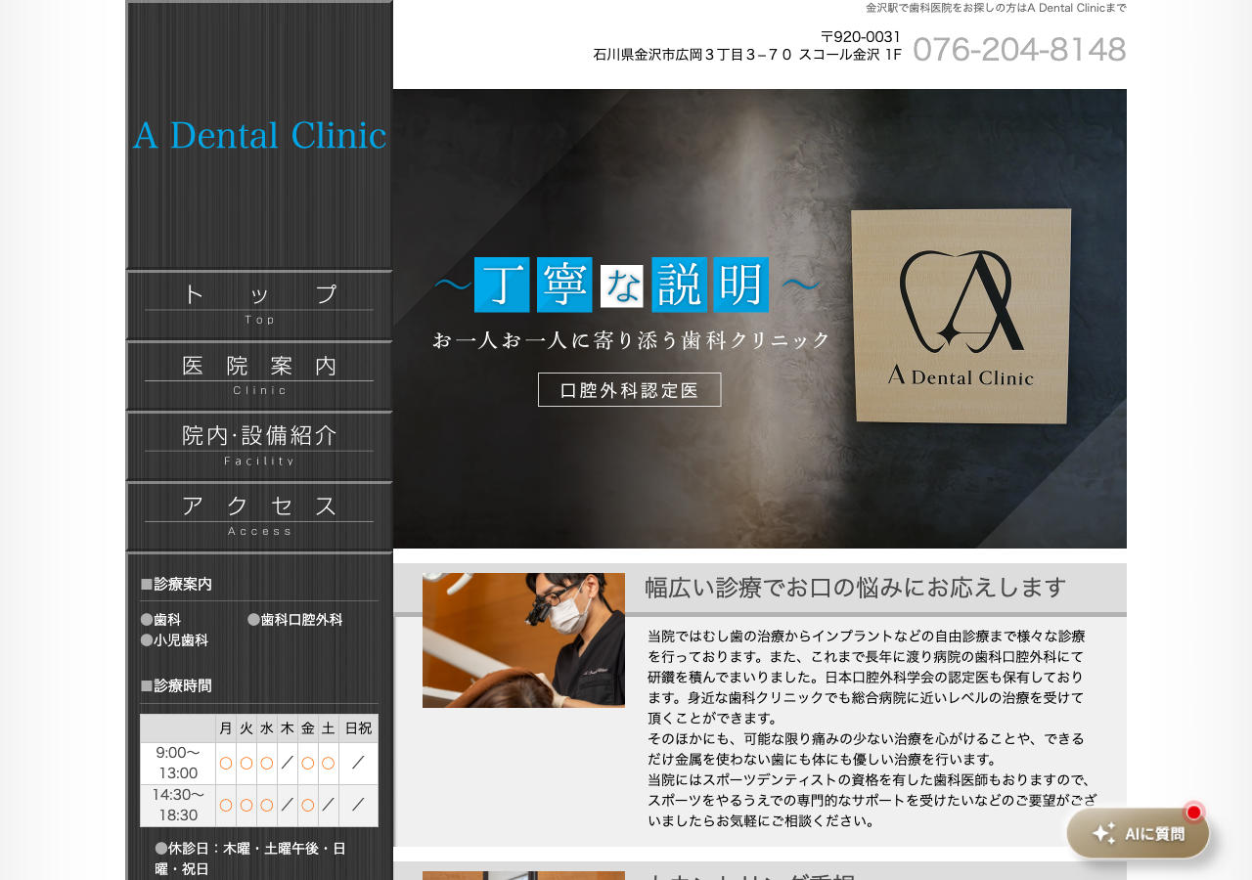The height and width of the screenshot is (880, 1252).
Task: Click the 日祝 column header in schedule
Action: coord(358,728)
